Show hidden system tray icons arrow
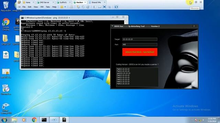220x123 pixels. (192, 120)
